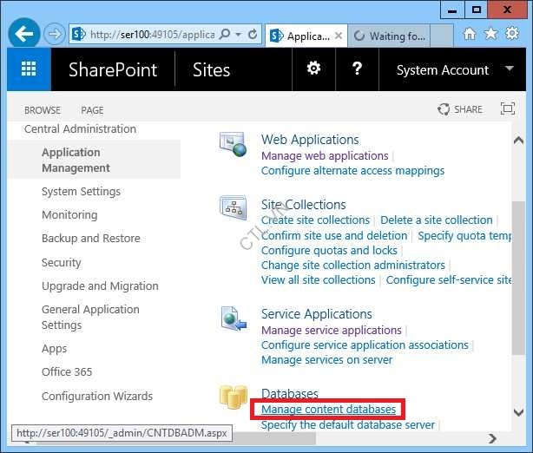Close the Applica... browser tab
533x453 pixels.
339,36
